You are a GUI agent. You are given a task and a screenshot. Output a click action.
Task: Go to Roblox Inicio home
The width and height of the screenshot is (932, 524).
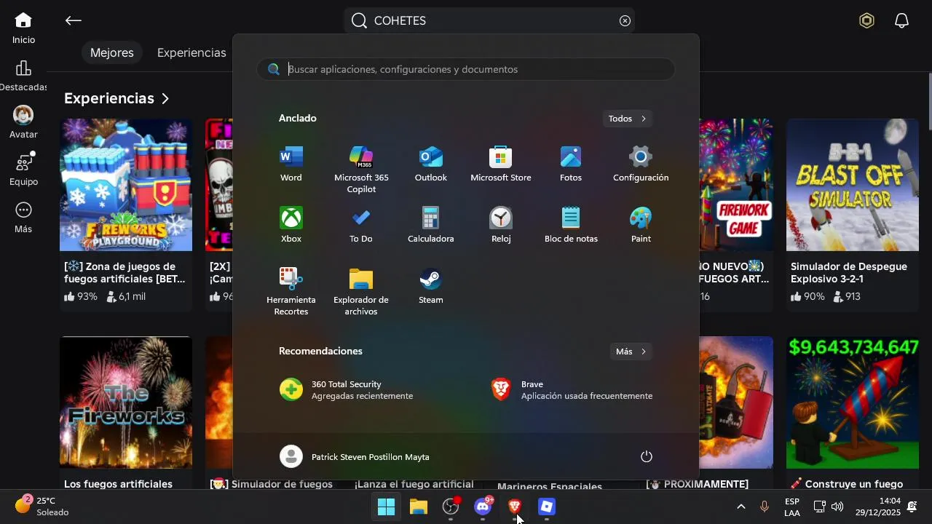pyautogui.click(x=23, y=28)
